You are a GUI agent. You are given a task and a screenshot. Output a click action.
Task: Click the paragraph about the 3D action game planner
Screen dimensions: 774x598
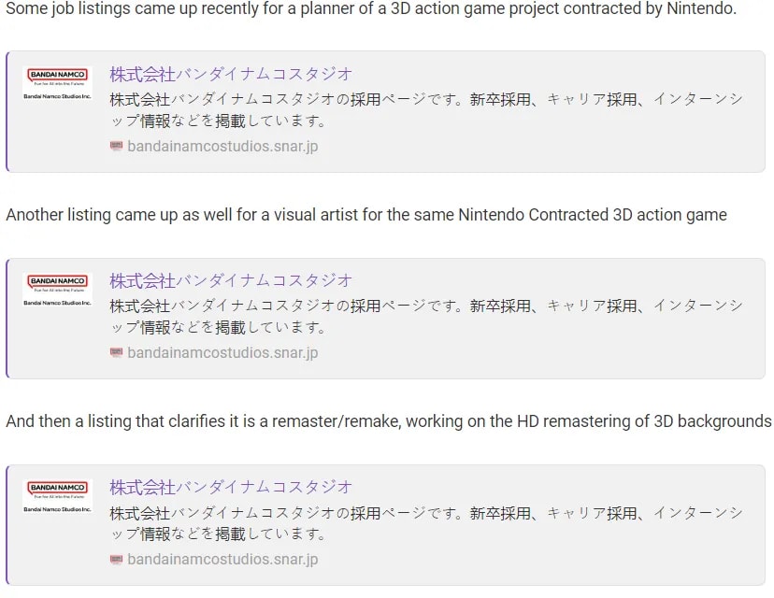pyautogui.click(x=371, y=8)
